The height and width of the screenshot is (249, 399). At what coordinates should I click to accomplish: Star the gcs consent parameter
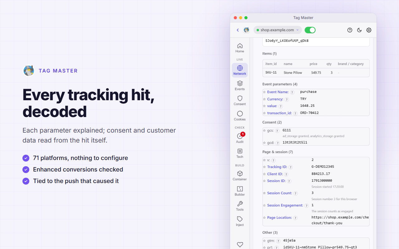(264, 131)
